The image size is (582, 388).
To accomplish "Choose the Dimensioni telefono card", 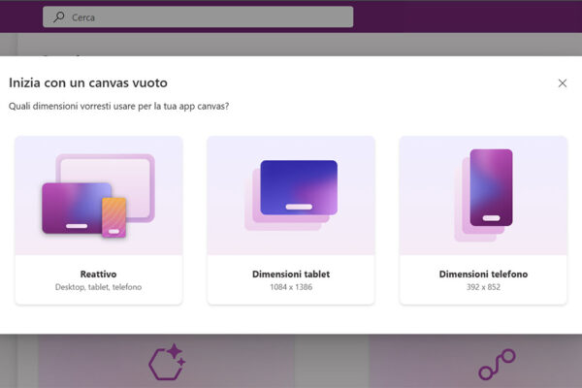I will click(483, 220).
